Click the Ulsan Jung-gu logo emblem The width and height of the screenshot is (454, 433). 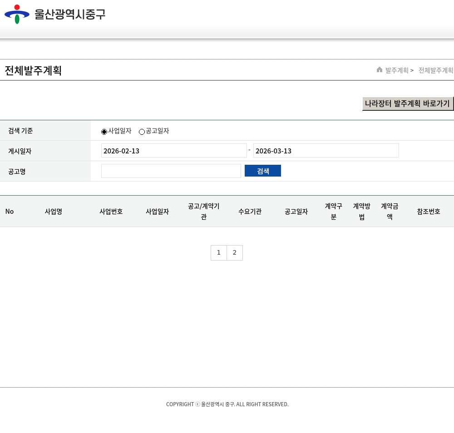pos(17,14)
